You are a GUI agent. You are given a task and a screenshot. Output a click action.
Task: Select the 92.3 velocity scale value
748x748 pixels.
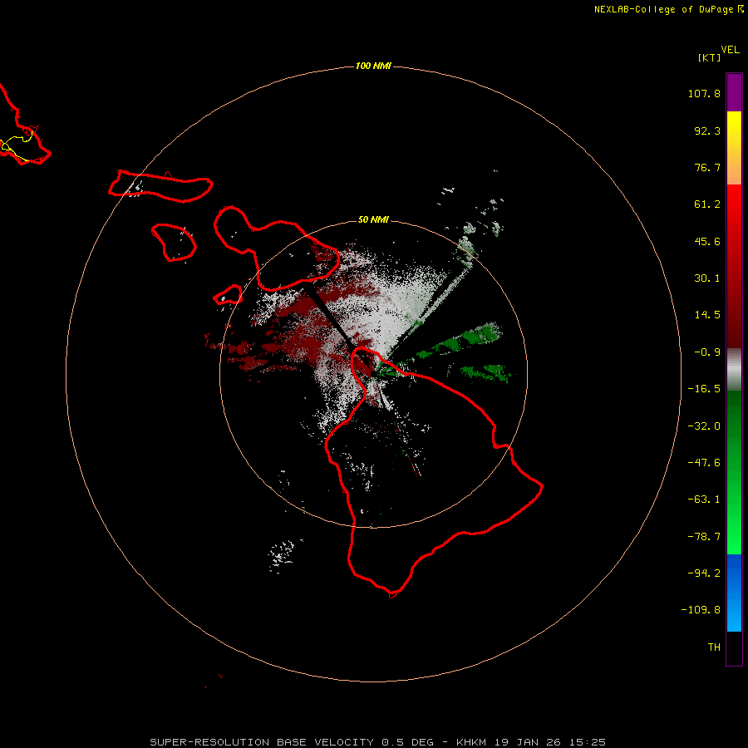(707, 130)
